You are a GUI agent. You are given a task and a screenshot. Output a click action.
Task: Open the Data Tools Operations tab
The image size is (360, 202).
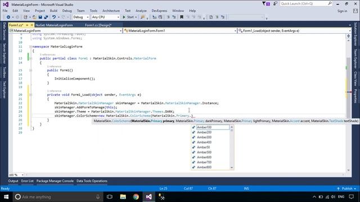pos(92,181)
